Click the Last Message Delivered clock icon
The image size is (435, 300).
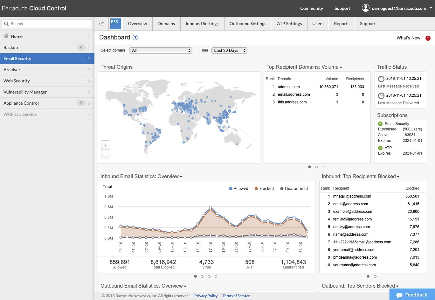[381, 96]
